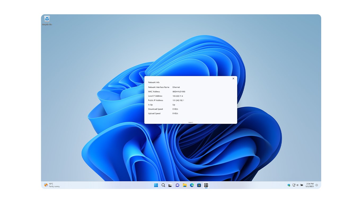This screenshot has height=203, width=362.
Task: Select local IP 103.222.11.4
Action: pos(178,96)
